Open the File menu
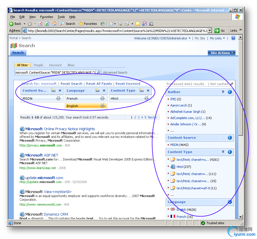 coord(13,17)
